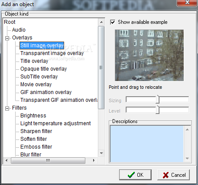Collapse the Filters tree node
This screenshot has width=198, height=185.
pyautogui.click(x=7, y=108)
